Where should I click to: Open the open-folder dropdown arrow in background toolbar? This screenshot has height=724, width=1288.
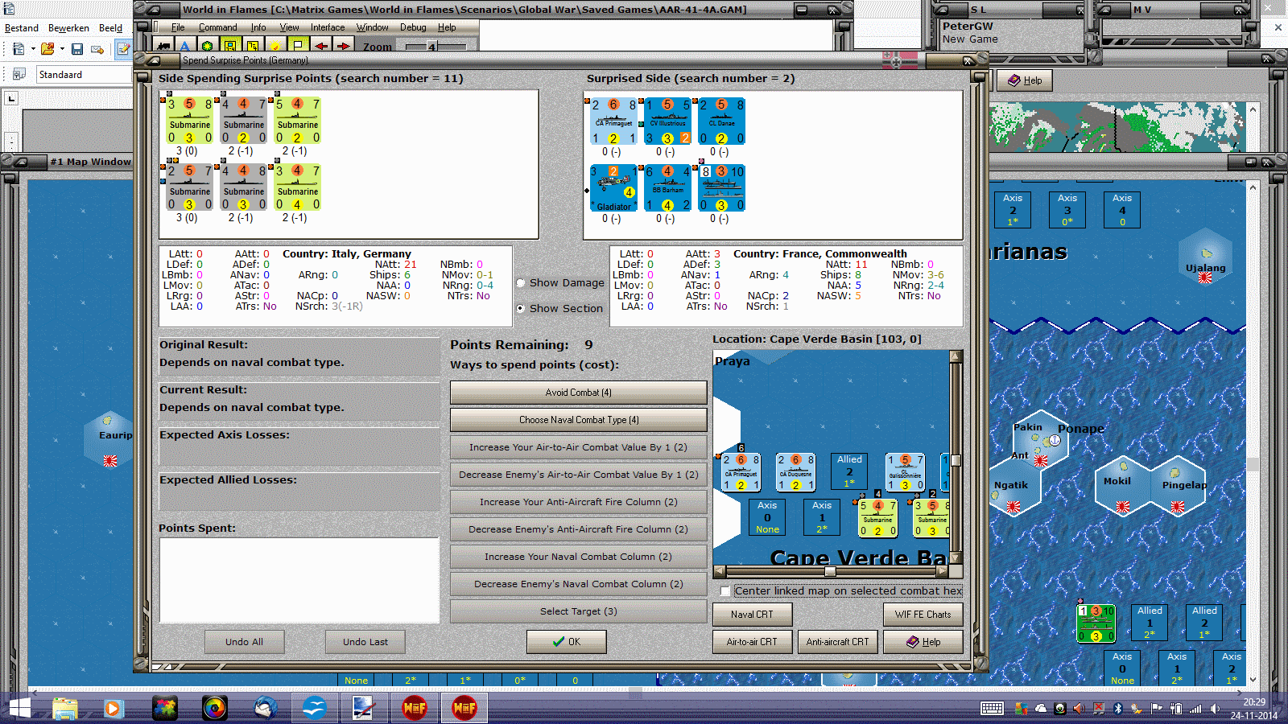pos(62,49)
